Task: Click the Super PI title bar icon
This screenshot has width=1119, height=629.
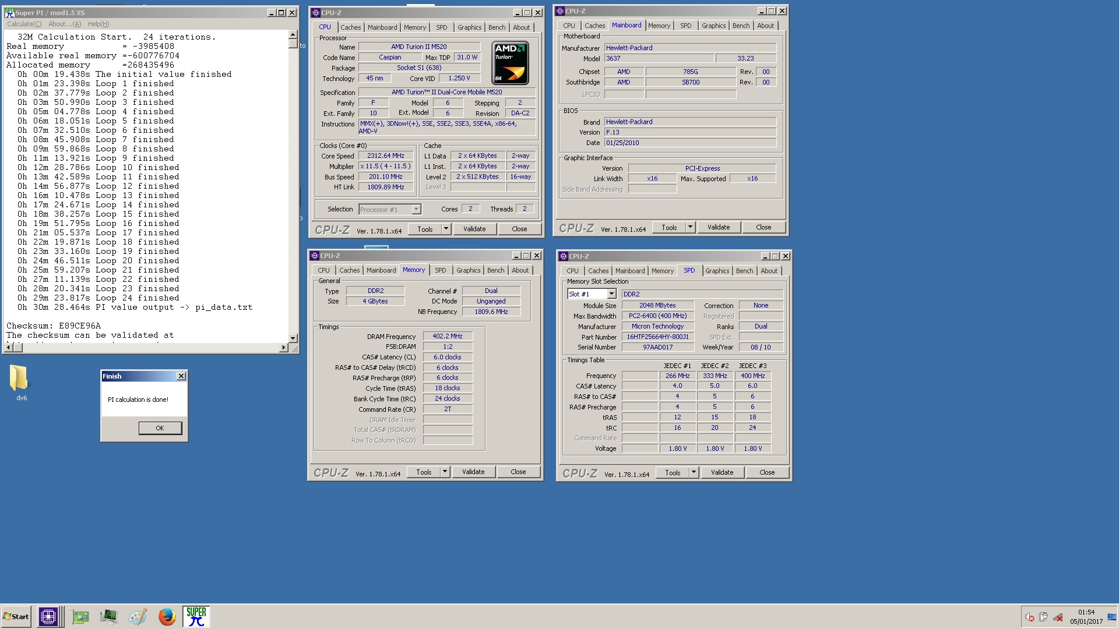Action: tap(9, 12)
